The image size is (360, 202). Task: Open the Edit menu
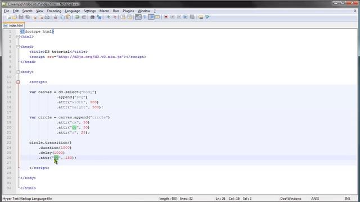(x=16, y=11)
